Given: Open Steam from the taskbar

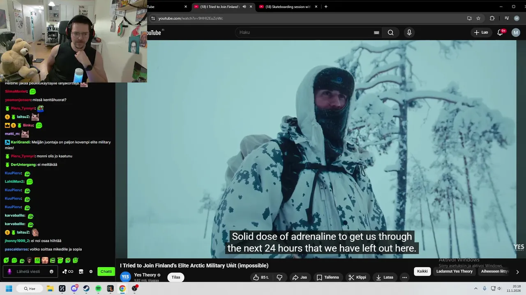Looking at the screenshot, I should tap(86, 288).
